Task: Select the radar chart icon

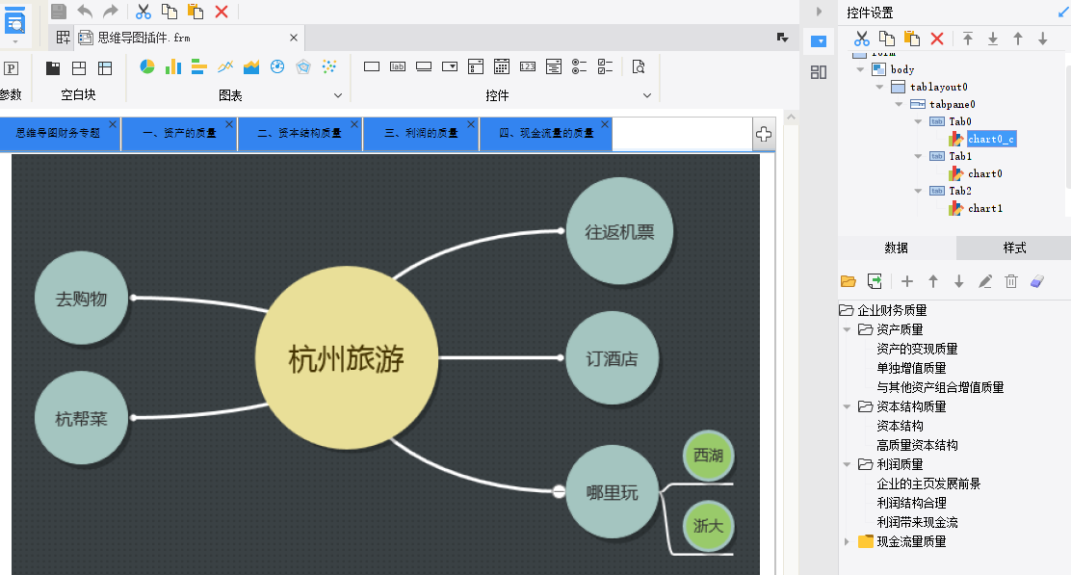Action: pyautogui.click(x=303, y=66)
